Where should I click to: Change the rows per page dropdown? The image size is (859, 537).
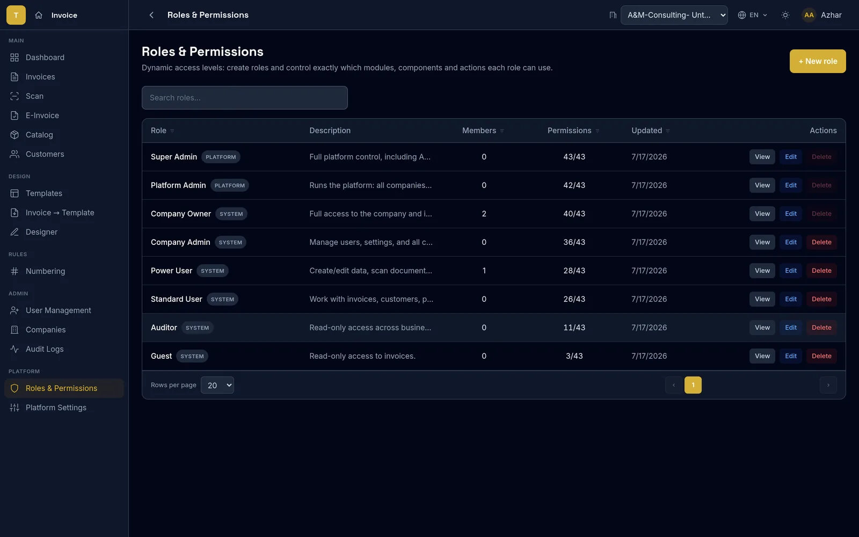pyautogui.click(x=217, y=385)
